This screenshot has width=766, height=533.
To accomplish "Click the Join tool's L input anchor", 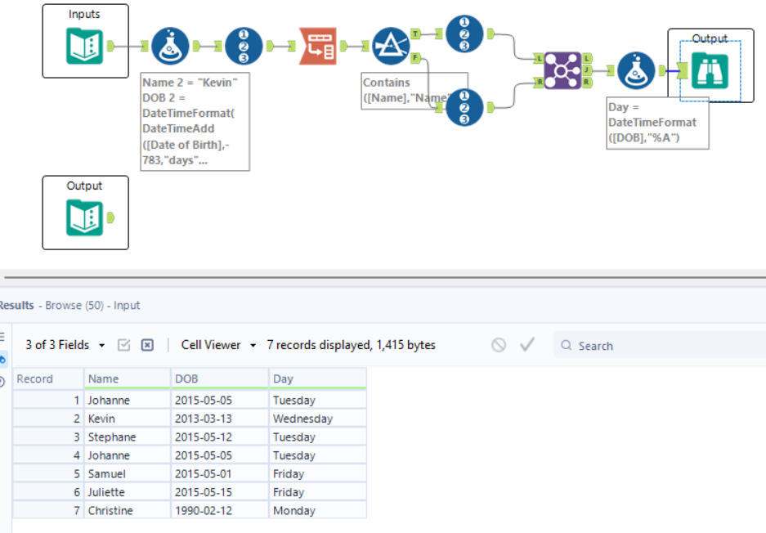I will click(539, 59).
